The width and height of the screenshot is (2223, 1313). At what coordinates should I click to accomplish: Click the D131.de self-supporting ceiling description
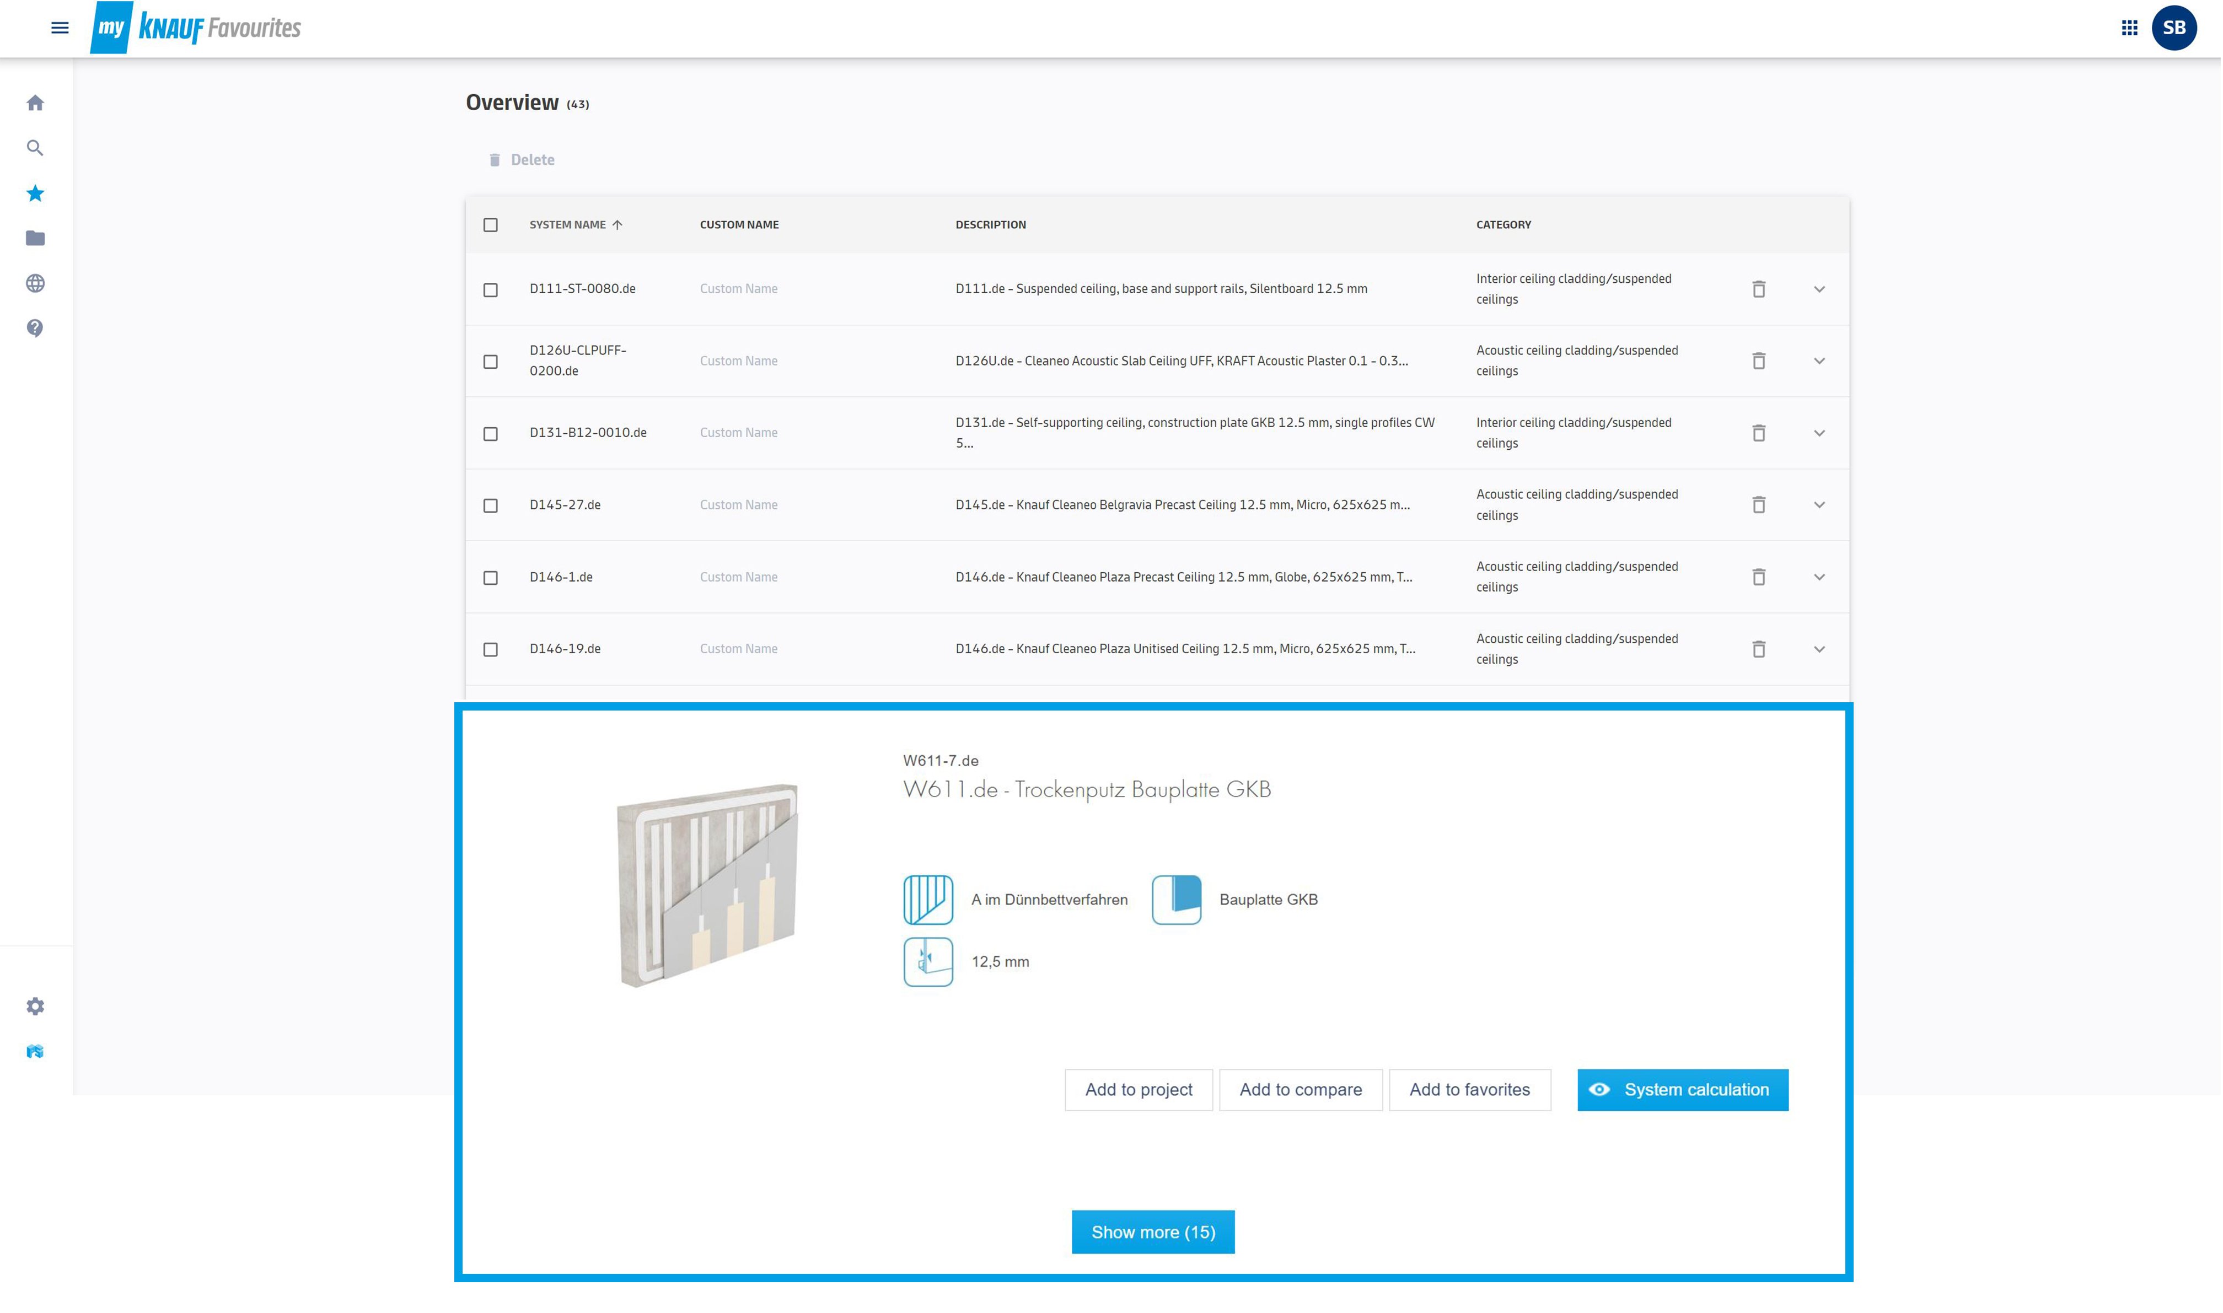pos(1195,434)
